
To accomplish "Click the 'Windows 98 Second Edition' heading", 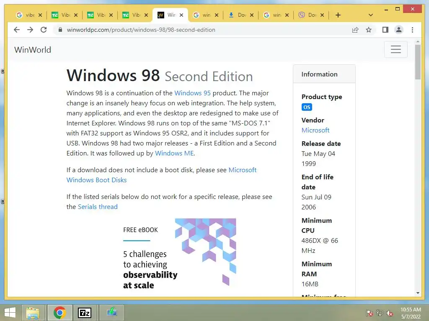I will pos(160,76).
